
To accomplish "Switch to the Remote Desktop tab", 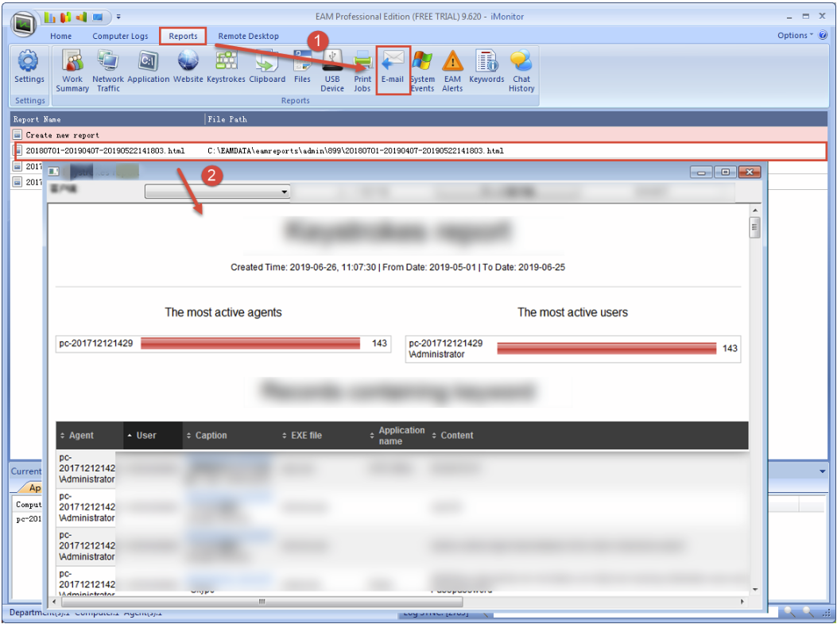I will (248, 36).
